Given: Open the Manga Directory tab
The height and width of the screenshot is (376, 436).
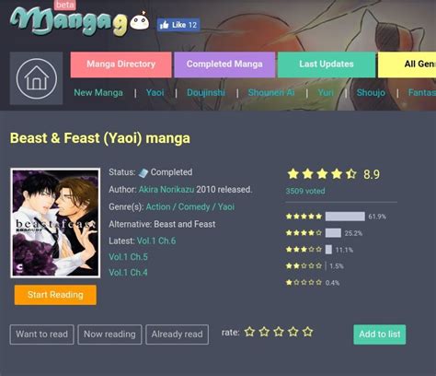Looking at the screenshot, I should pyautogui.click(x=120, y=65).
